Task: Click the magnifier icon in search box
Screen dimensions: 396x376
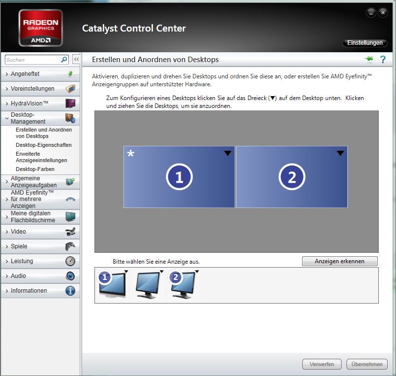Action: [x=64, y=60]
